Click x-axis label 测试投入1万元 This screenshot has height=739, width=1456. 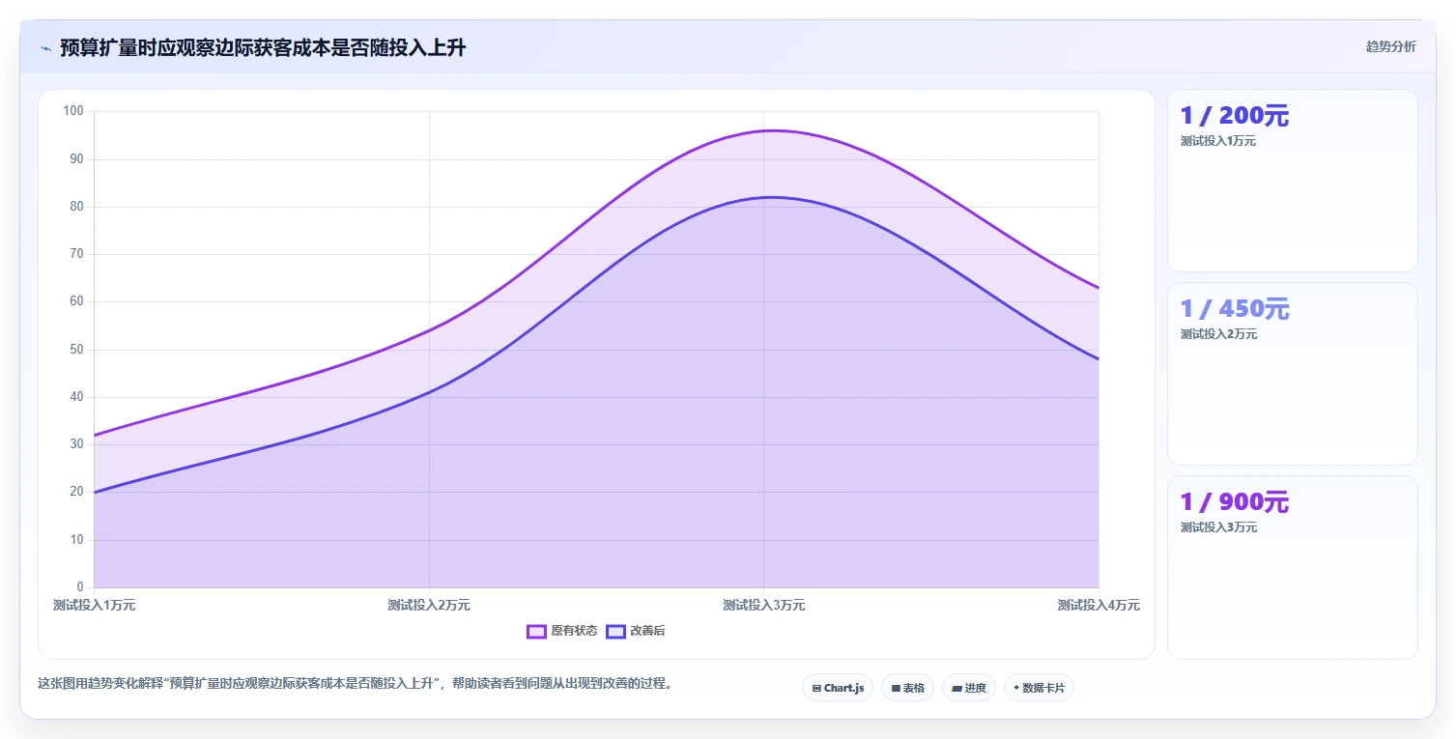[94, 606]
